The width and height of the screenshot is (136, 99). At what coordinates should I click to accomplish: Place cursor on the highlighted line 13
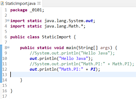point(73,74)
